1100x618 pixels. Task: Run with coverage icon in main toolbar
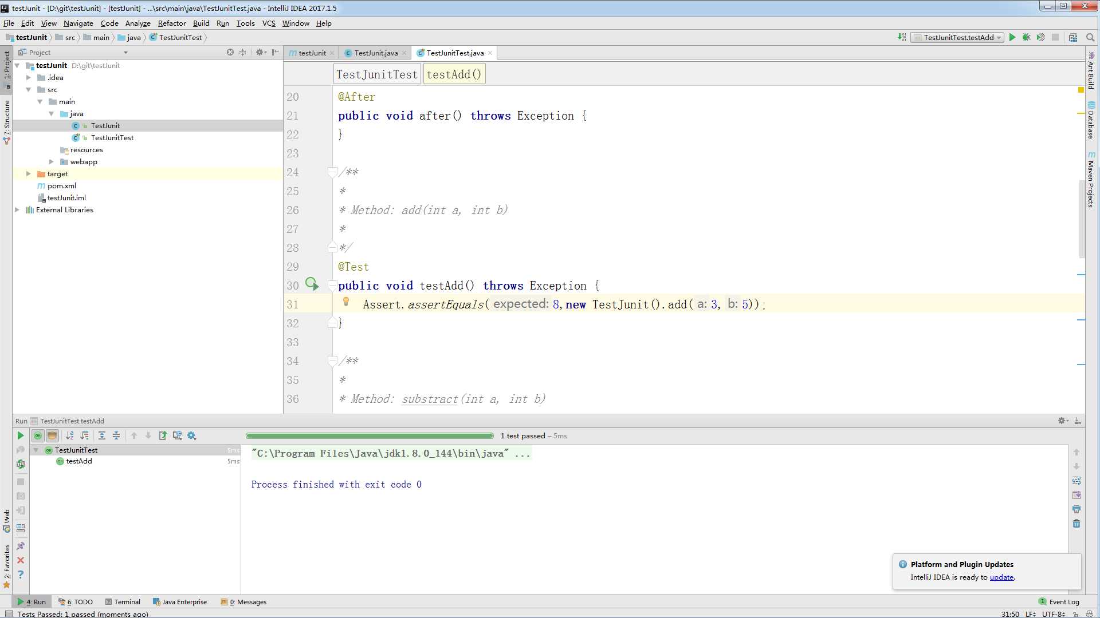pos(1041,37)
